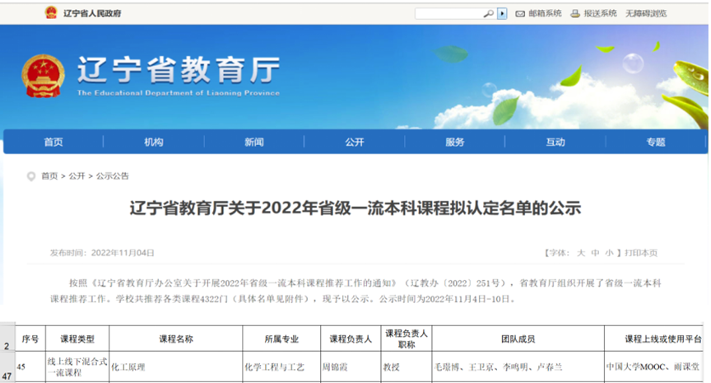Viewport: 711px width, 383px height.
Task: Select the 新闻 navigation menu
Action: click(x=254, y=142)
